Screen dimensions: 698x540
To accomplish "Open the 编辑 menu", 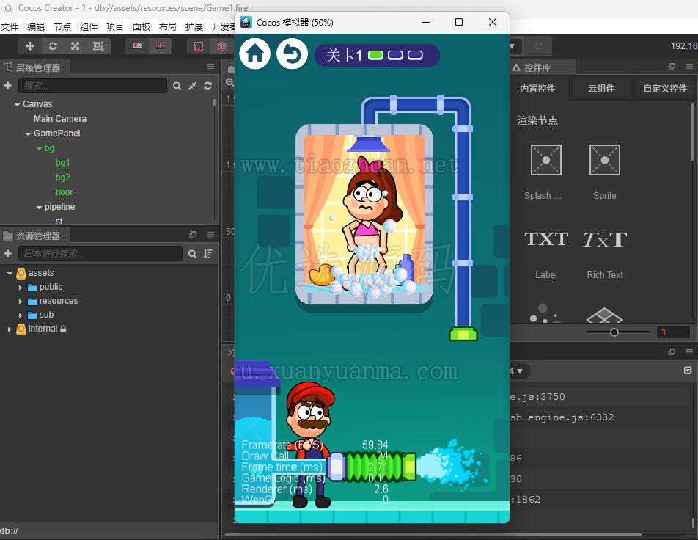I will tap(36, 26).
